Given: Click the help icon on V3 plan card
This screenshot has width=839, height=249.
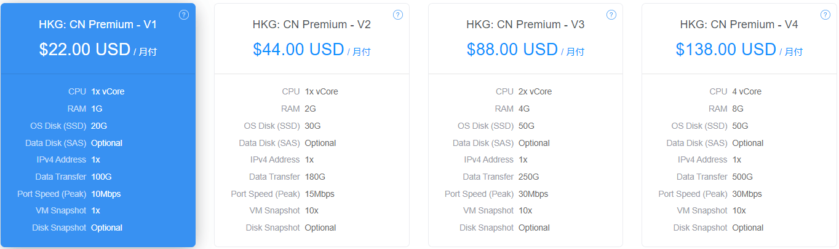Looking at the screenshot, I should tap(611, 15).
